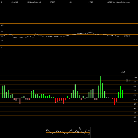This screenshot has height=138, width=138.
Task: Click the overlapping value 22.71 near the MR axis
Action: coord(128,79)
